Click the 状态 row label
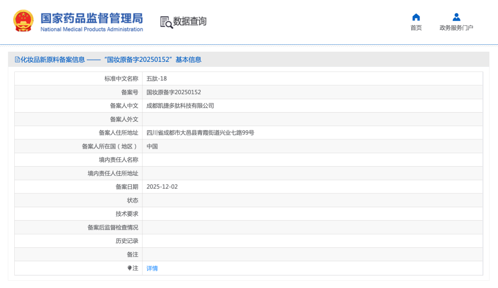Image resolution: width=498 pixels, height=288 pixels. [x=132, y=200]
